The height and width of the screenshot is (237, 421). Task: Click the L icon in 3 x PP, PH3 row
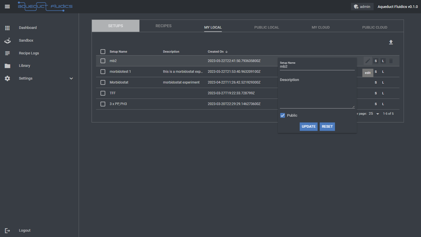point(383,104)
